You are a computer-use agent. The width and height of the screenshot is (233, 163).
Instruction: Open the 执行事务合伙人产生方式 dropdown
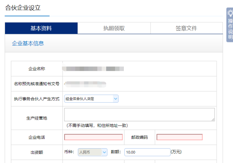coord(91,99)
